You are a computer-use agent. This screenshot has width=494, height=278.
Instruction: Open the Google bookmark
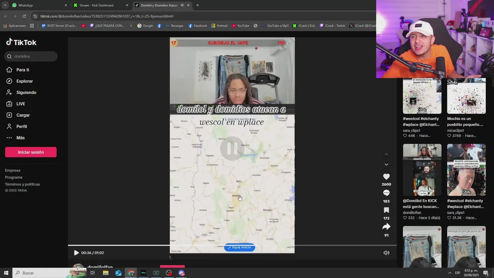145,26
